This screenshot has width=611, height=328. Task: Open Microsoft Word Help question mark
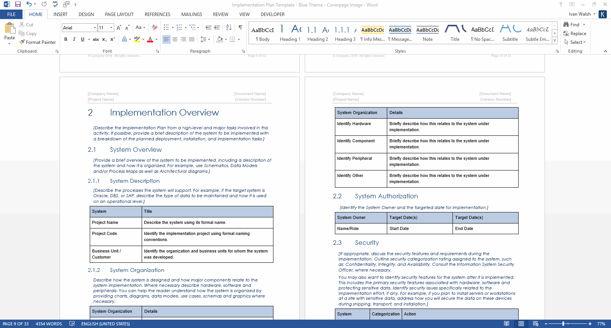pyautogui.click(x=561, y=5)
